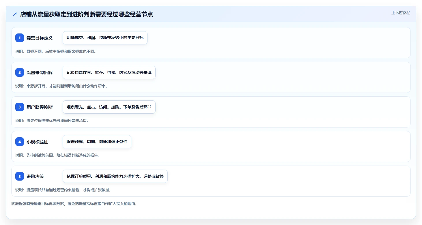Select the 观察曝光、点击、访问、加购、下单及售后环节 chip
422x225 pixels.
[x=109, y=107]
